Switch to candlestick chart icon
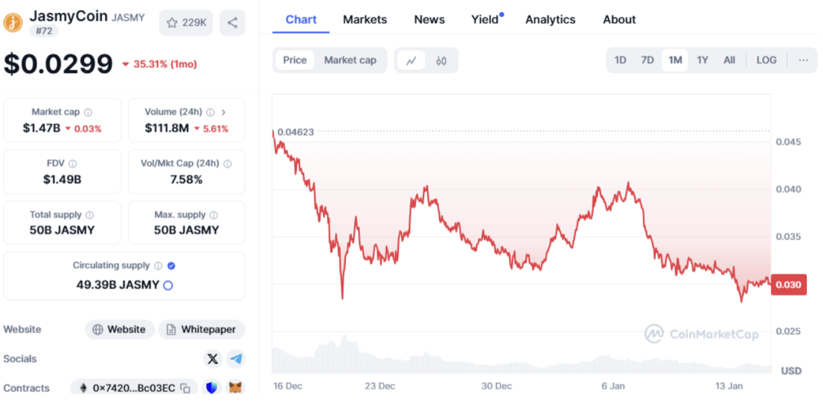The image size is (823, 413). (x=440, y=60)
